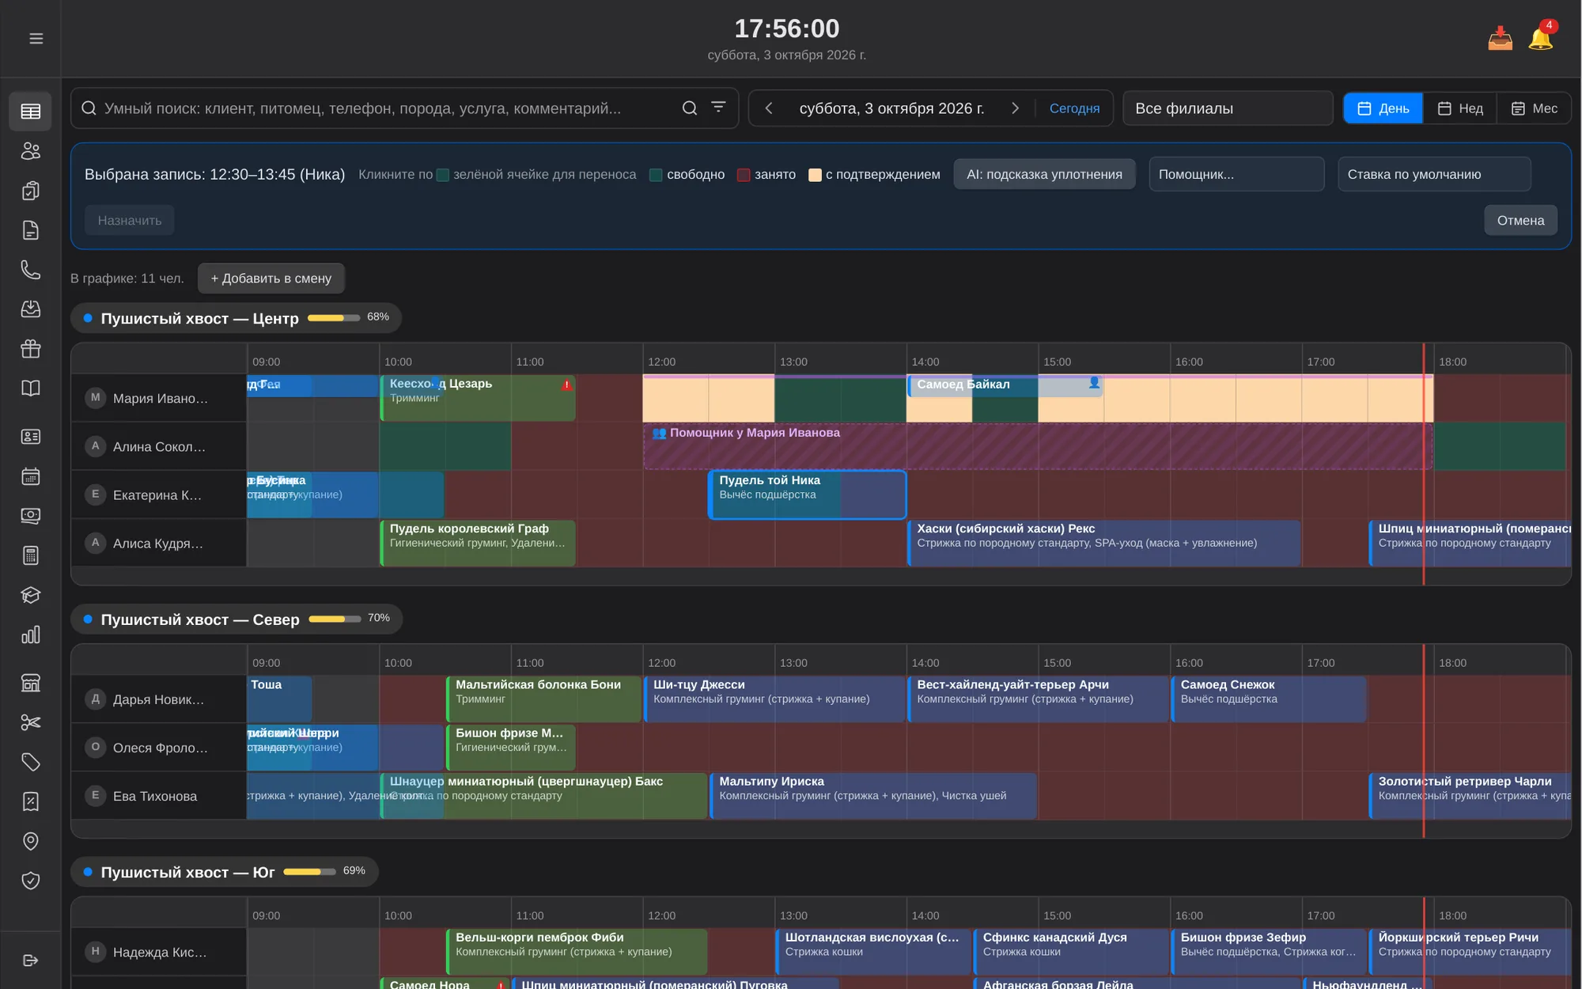Click the Отмена button

[x=1520, y=220]
